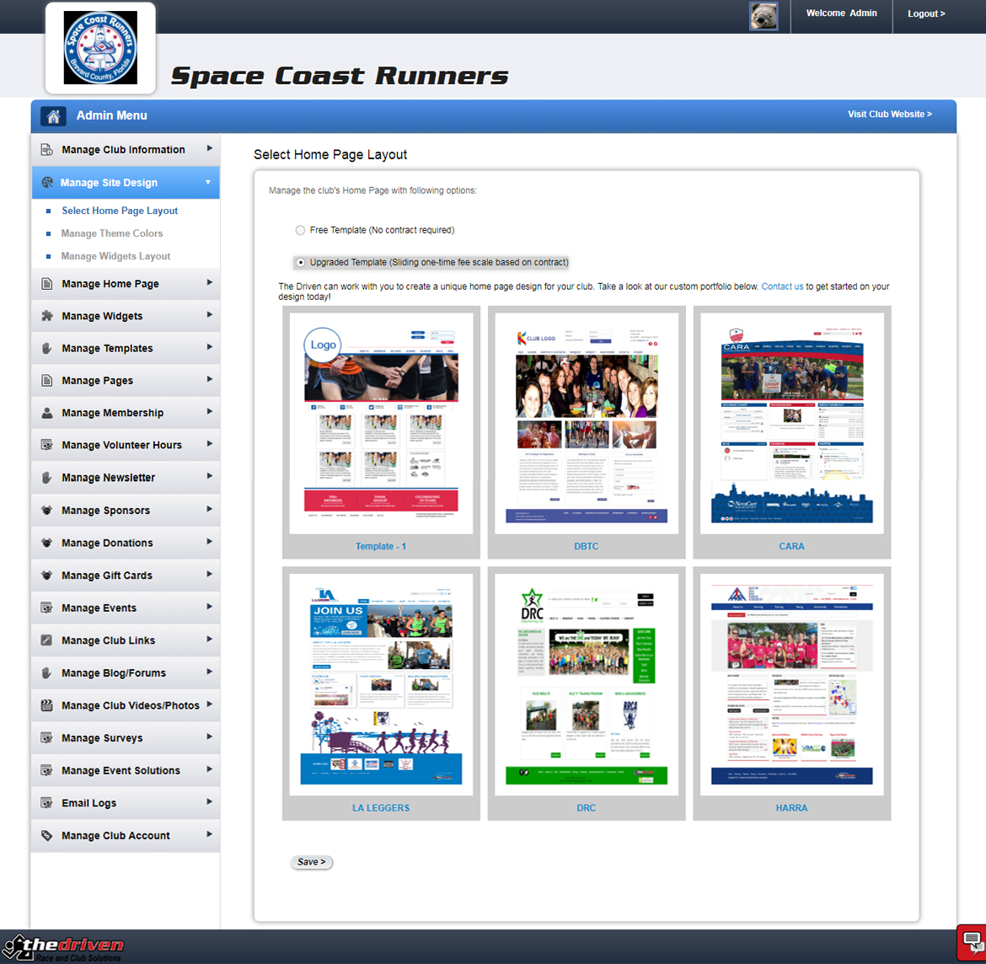Click the puzzle icon beside Manage Widgets
Screen dimensions: 986x964
47,316
